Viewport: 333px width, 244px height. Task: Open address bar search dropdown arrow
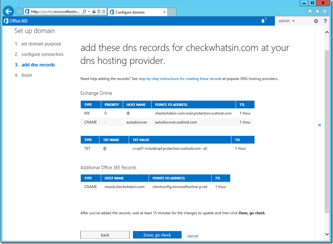click(89, 12)
